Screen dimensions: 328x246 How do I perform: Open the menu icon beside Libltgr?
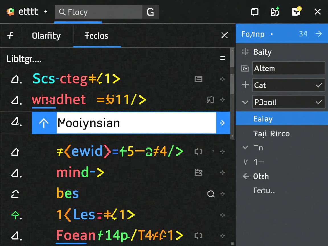(222, 58)
